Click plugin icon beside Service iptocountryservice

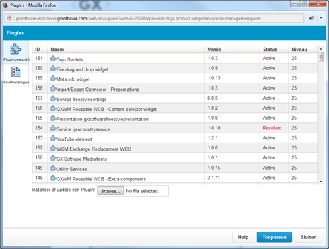53,129
